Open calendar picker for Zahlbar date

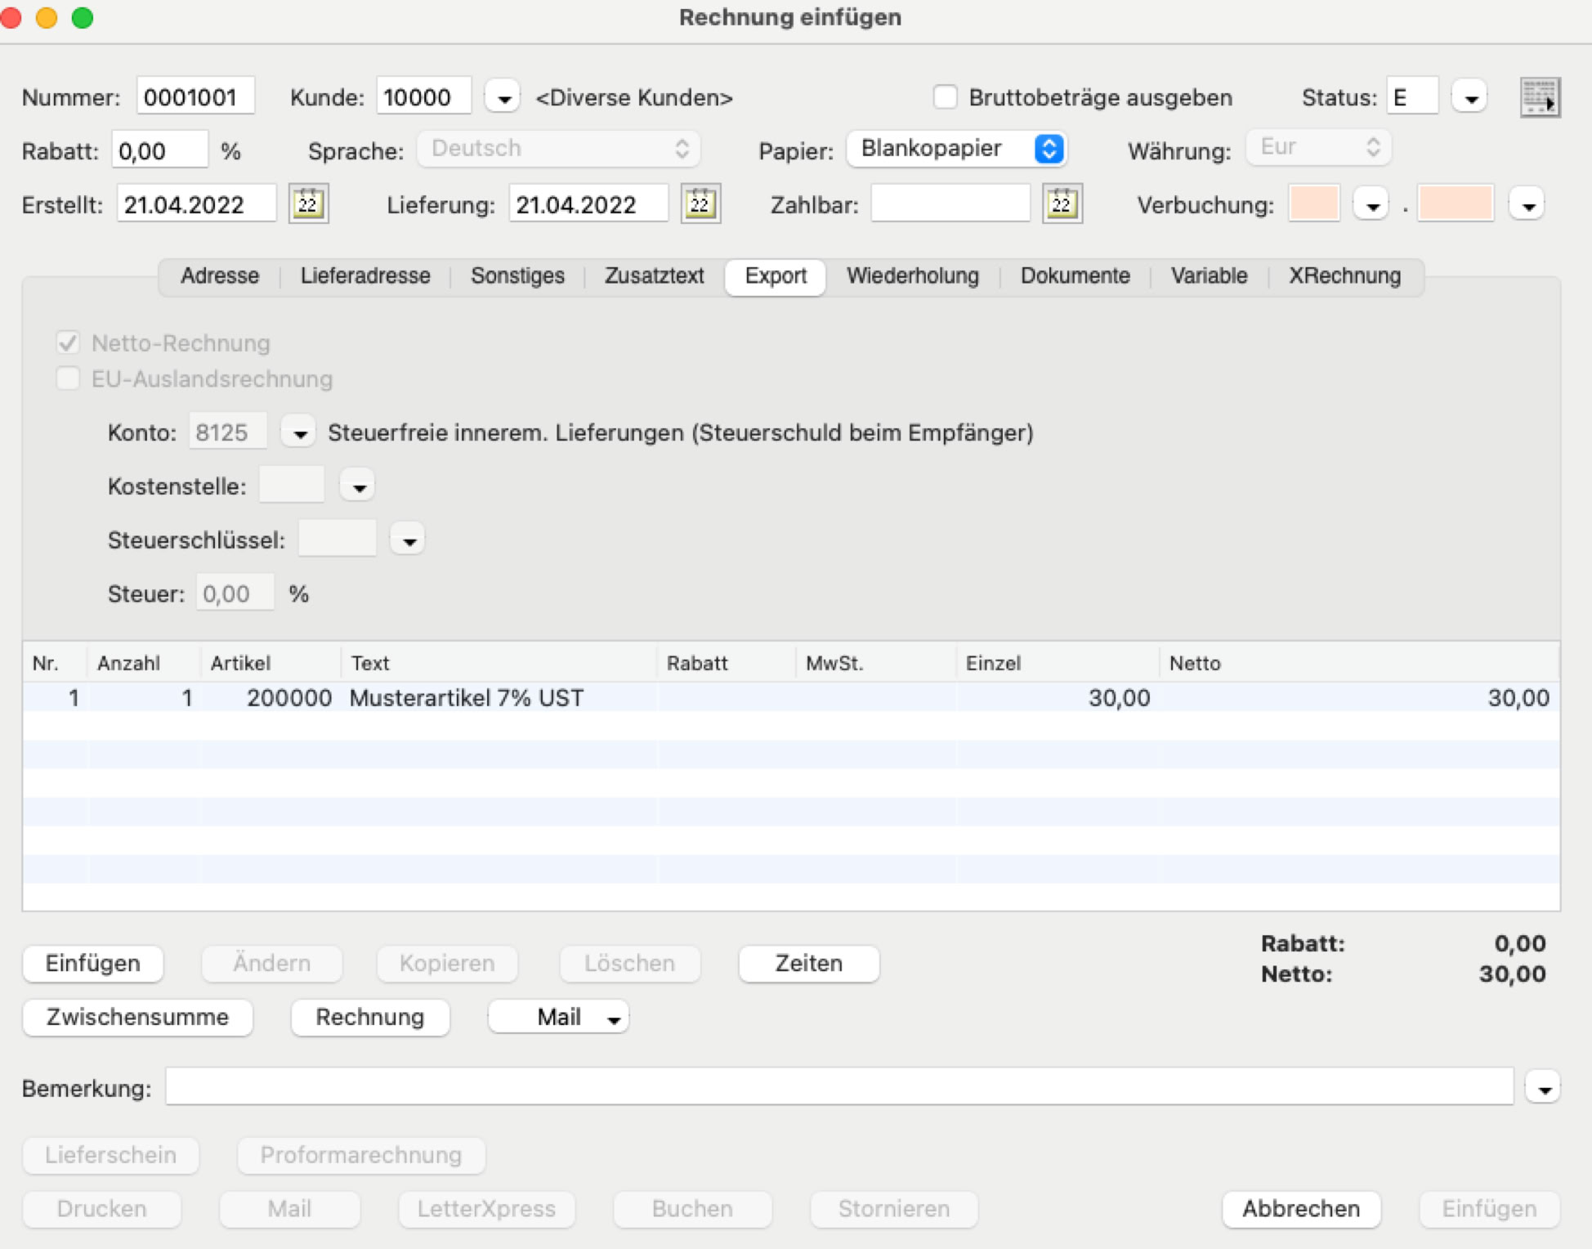click(x=1062, y=204)
